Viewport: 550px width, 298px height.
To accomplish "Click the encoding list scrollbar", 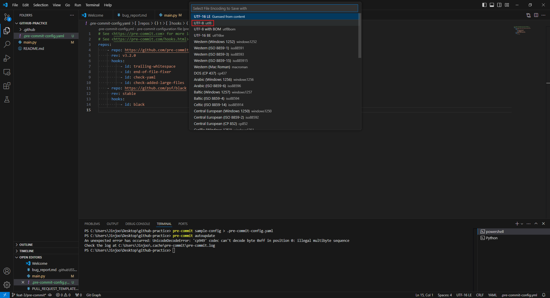I will (x=360, y=36).
